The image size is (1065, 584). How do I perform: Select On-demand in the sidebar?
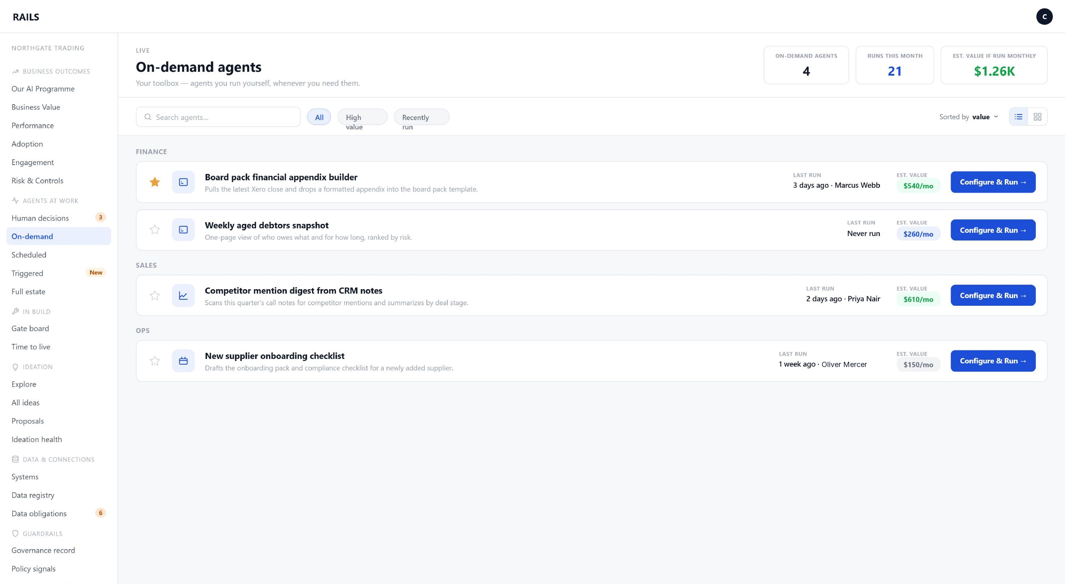coord(59,236)
